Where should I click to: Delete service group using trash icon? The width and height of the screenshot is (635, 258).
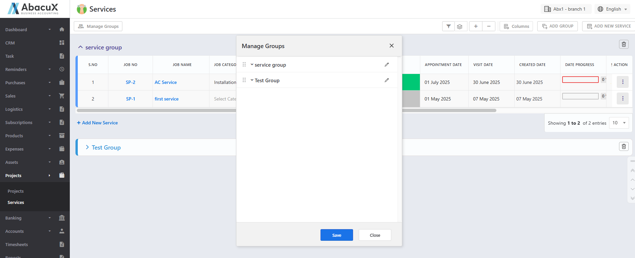click(624, 44)
